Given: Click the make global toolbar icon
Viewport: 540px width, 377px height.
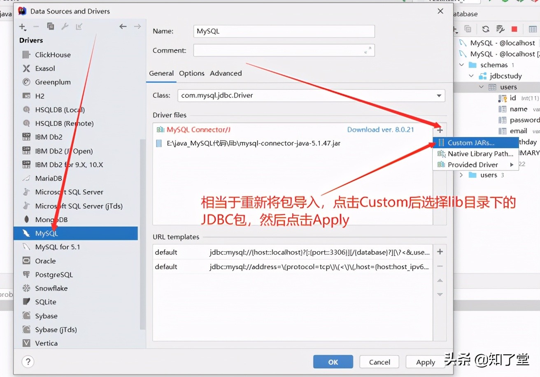Looking at the screenshot, I should (79, 27).
